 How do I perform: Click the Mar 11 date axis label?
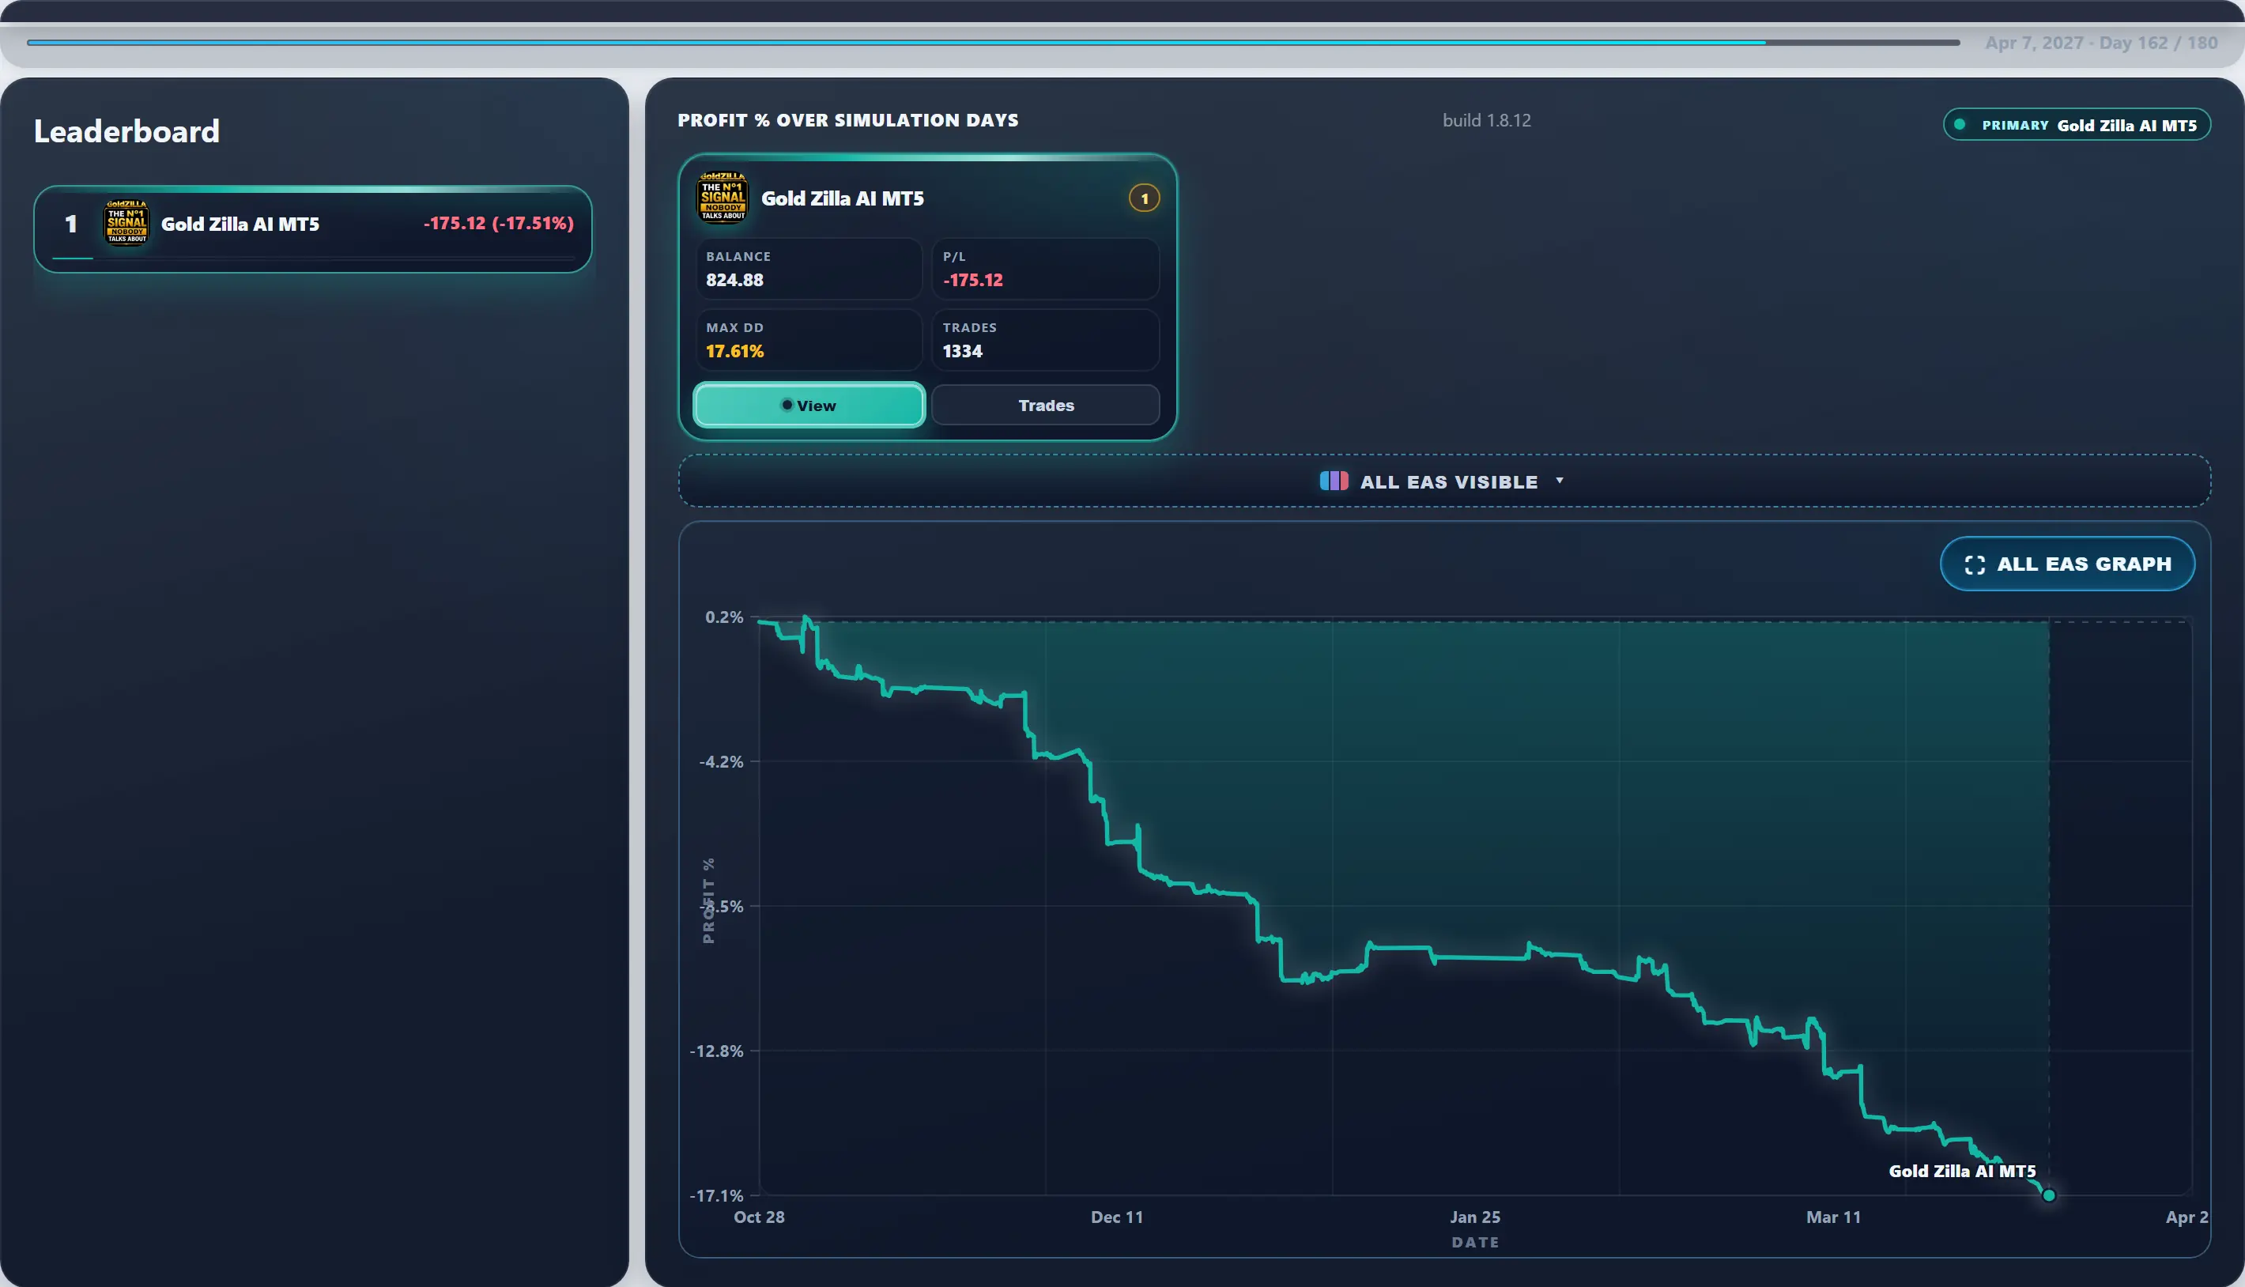[x=1833, y=1217]
